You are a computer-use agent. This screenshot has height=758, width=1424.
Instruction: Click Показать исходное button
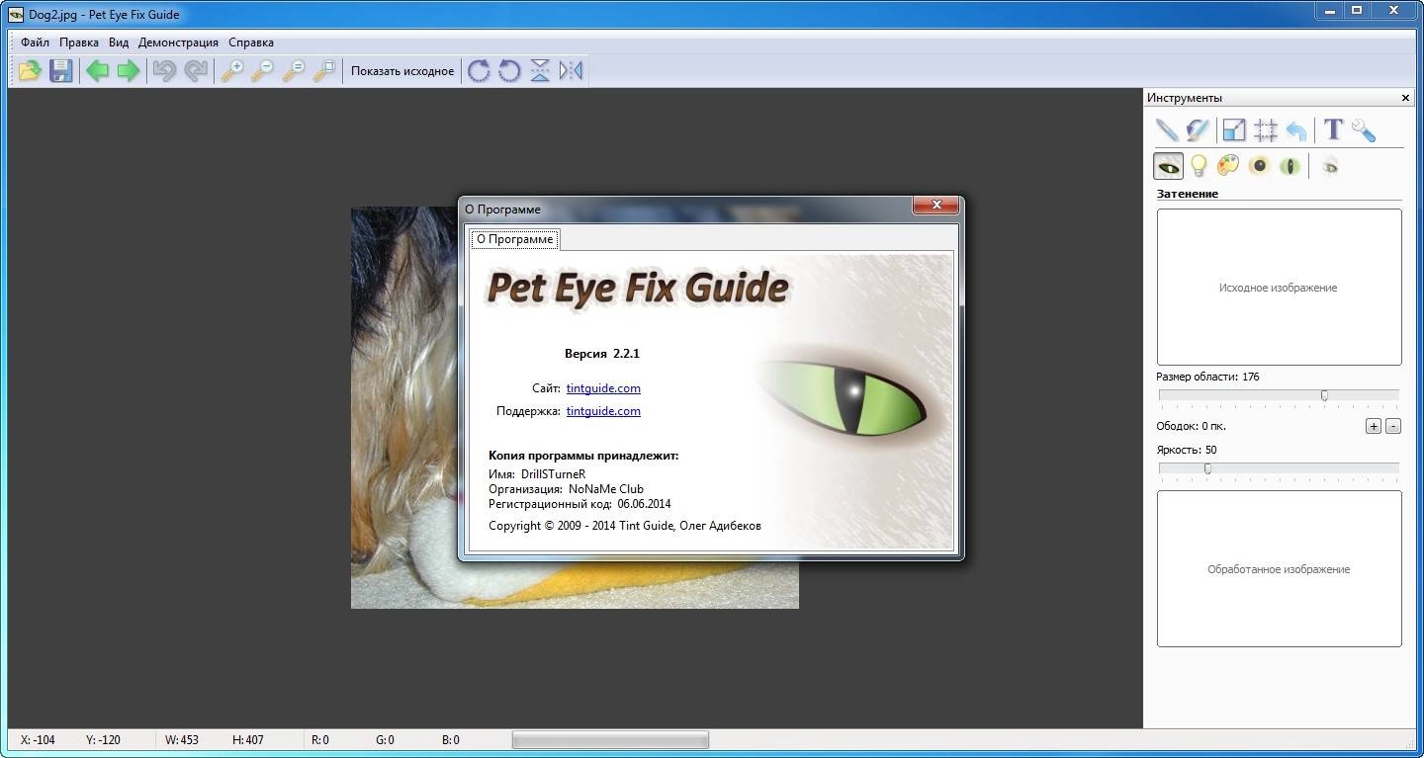[402, 71]
